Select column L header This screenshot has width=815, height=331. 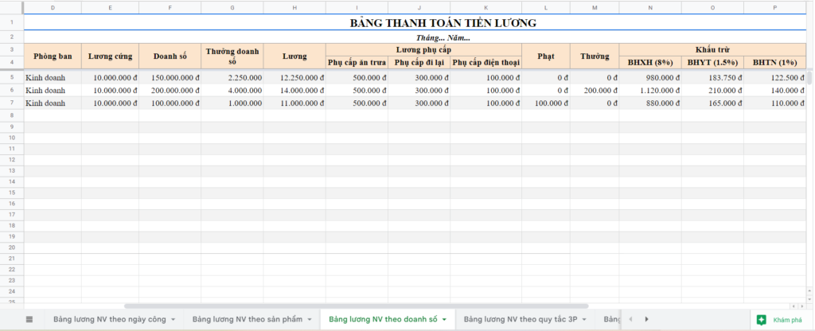[546, 7]
